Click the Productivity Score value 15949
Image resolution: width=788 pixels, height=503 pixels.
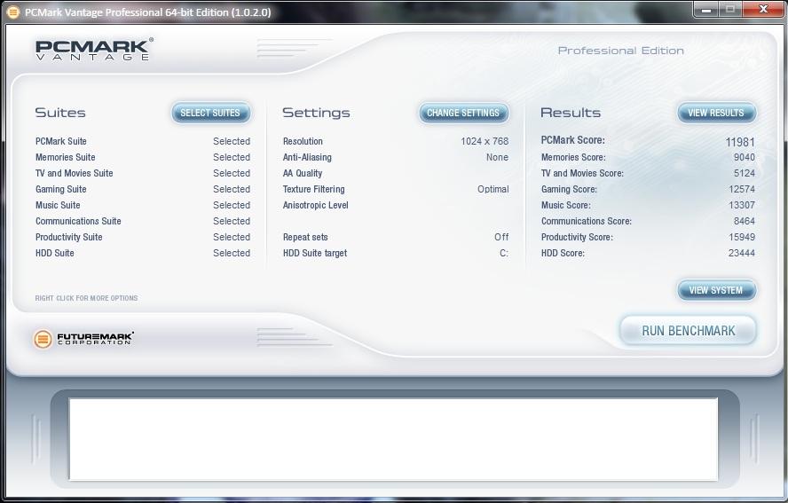[742, 237]
